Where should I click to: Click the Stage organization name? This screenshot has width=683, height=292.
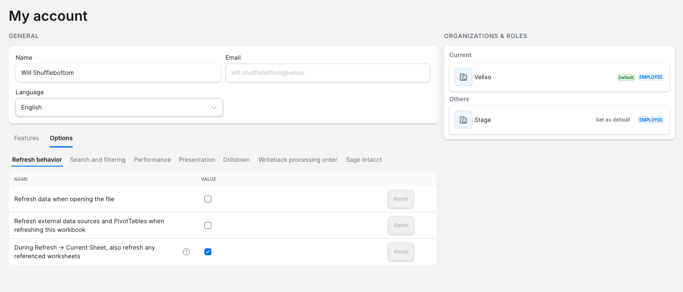482,120
